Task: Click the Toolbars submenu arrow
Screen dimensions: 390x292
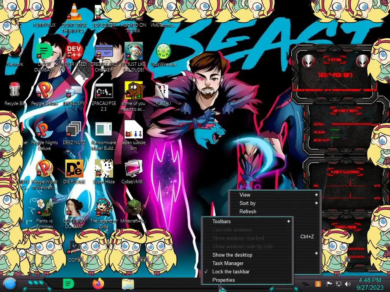Action: click(289, 222)
